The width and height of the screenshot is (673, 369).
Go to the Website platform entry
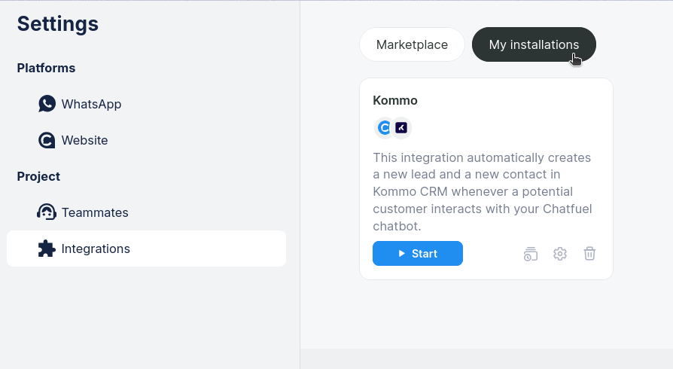(x=84, y=140)
